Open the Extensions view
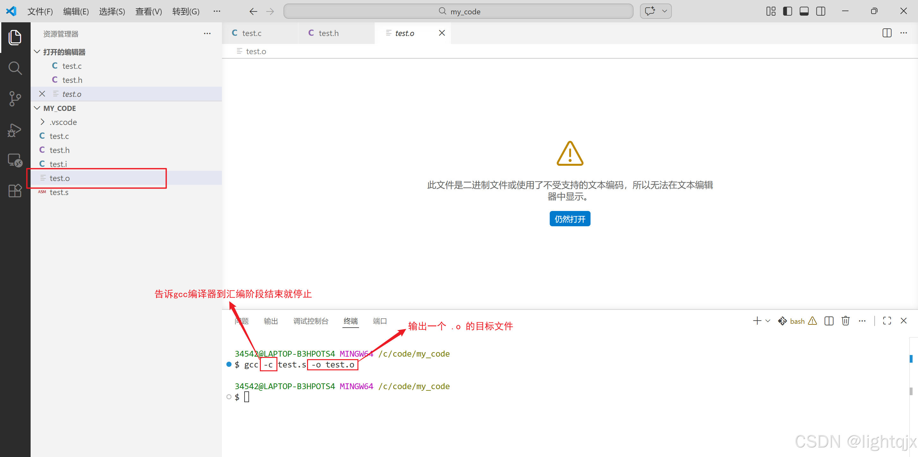 pos(15,191)
